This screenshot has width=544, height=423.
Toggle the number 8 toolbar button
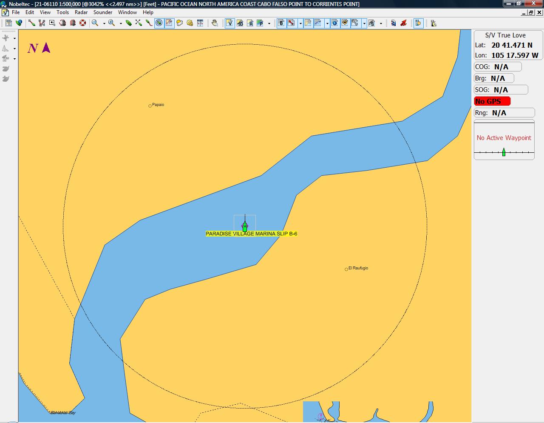[281, 23]
